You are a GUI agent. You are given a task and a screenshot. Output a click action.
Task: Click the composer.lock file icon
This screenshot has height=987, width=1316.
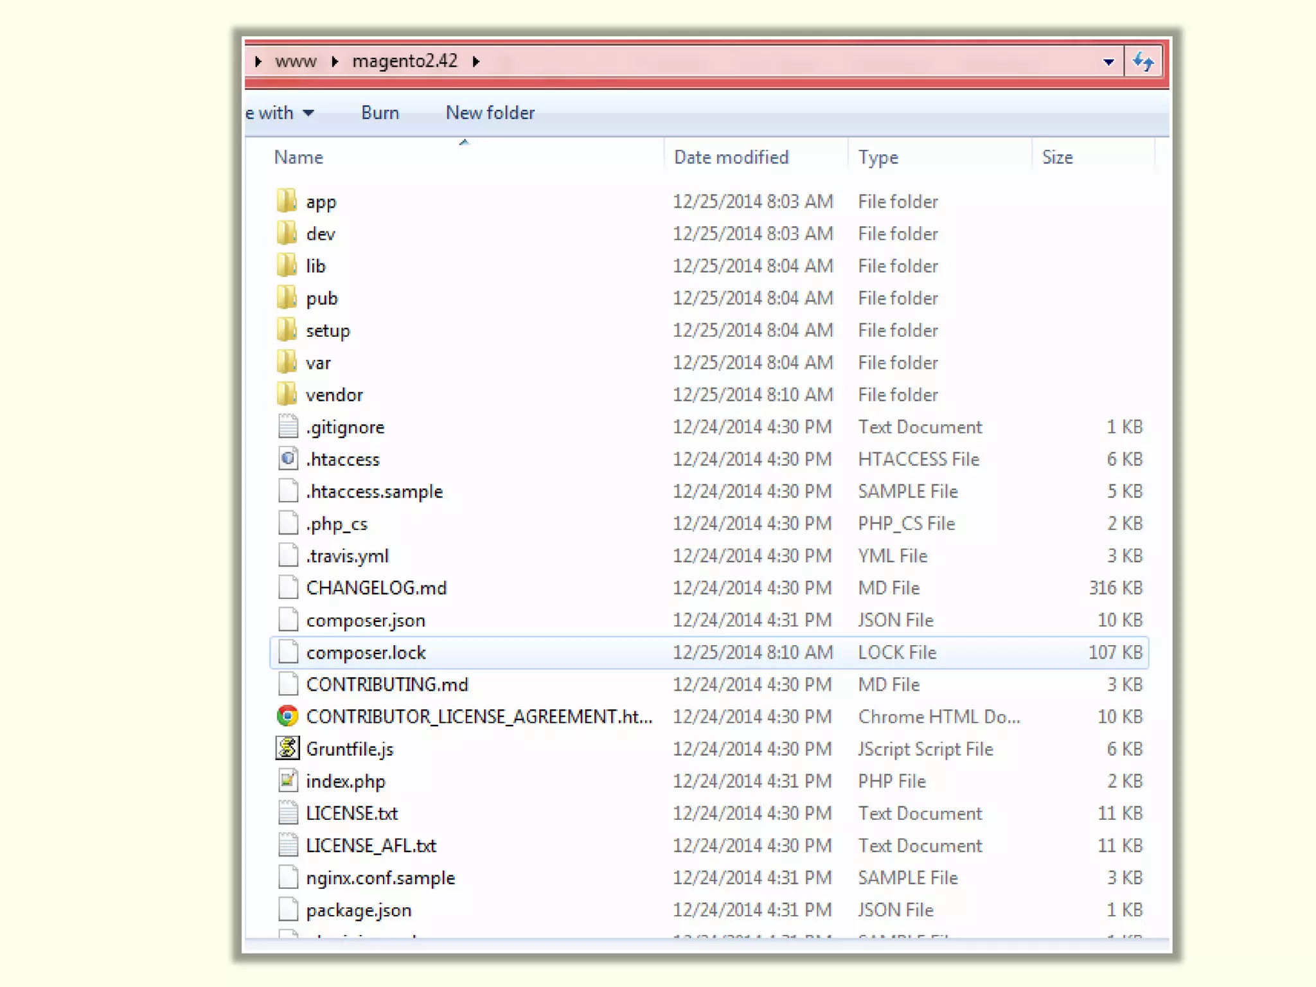288,652
